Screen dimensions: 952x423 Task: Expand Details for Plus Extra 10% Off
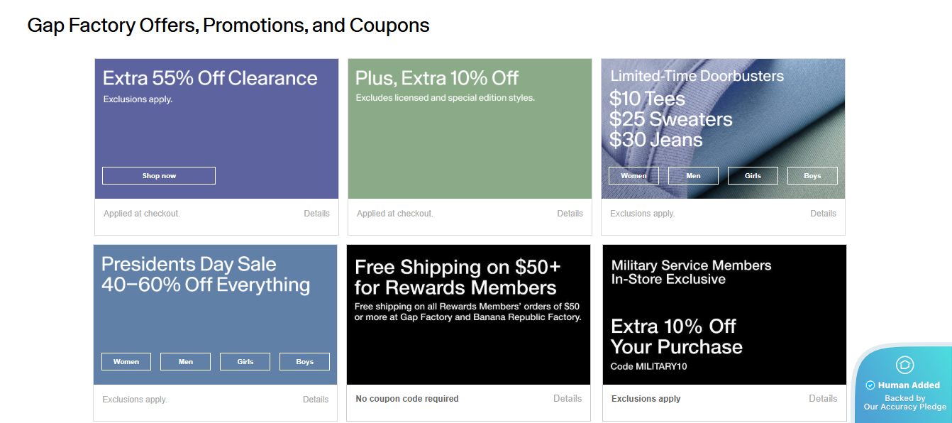(570, 214)
